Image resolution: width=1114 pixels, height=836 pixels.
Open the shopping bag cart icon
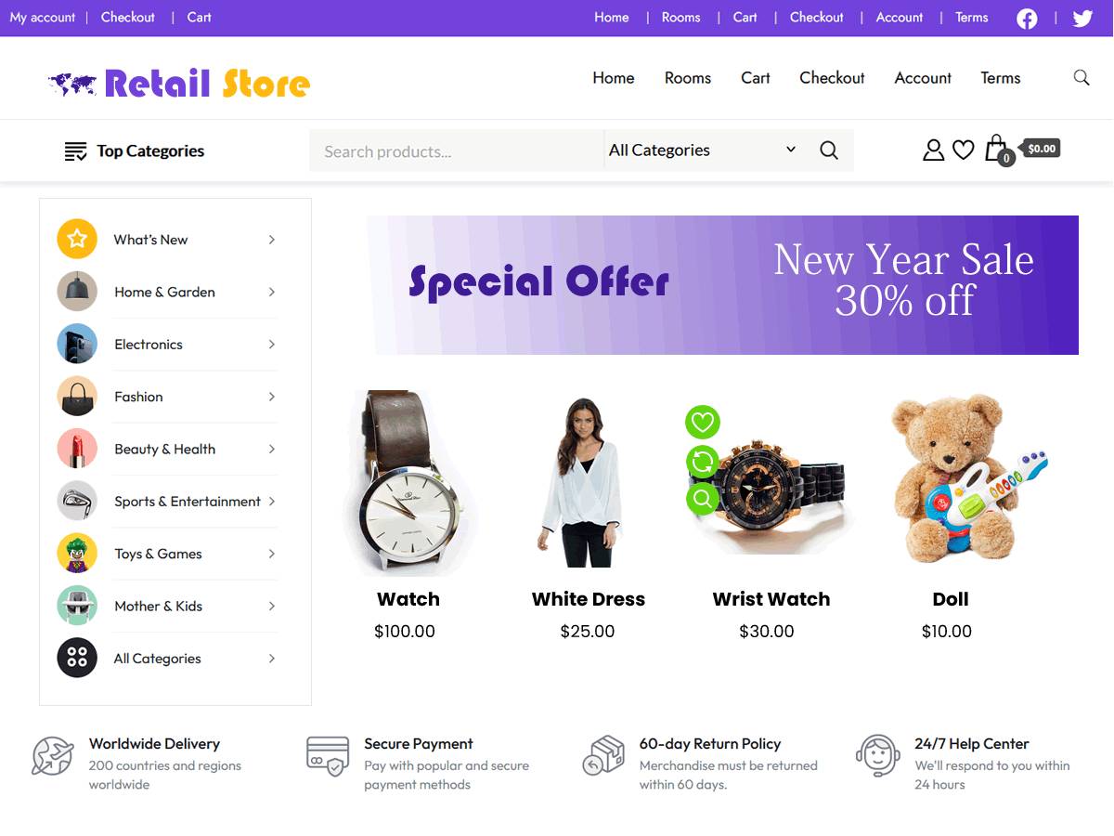pos(997,149)
